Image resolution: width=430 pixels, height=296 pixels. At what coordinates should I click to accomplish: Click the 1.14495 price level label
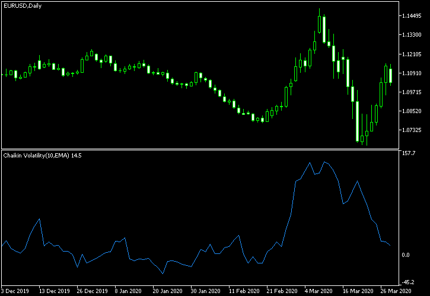pyautogui.click(x=412, y=16)
